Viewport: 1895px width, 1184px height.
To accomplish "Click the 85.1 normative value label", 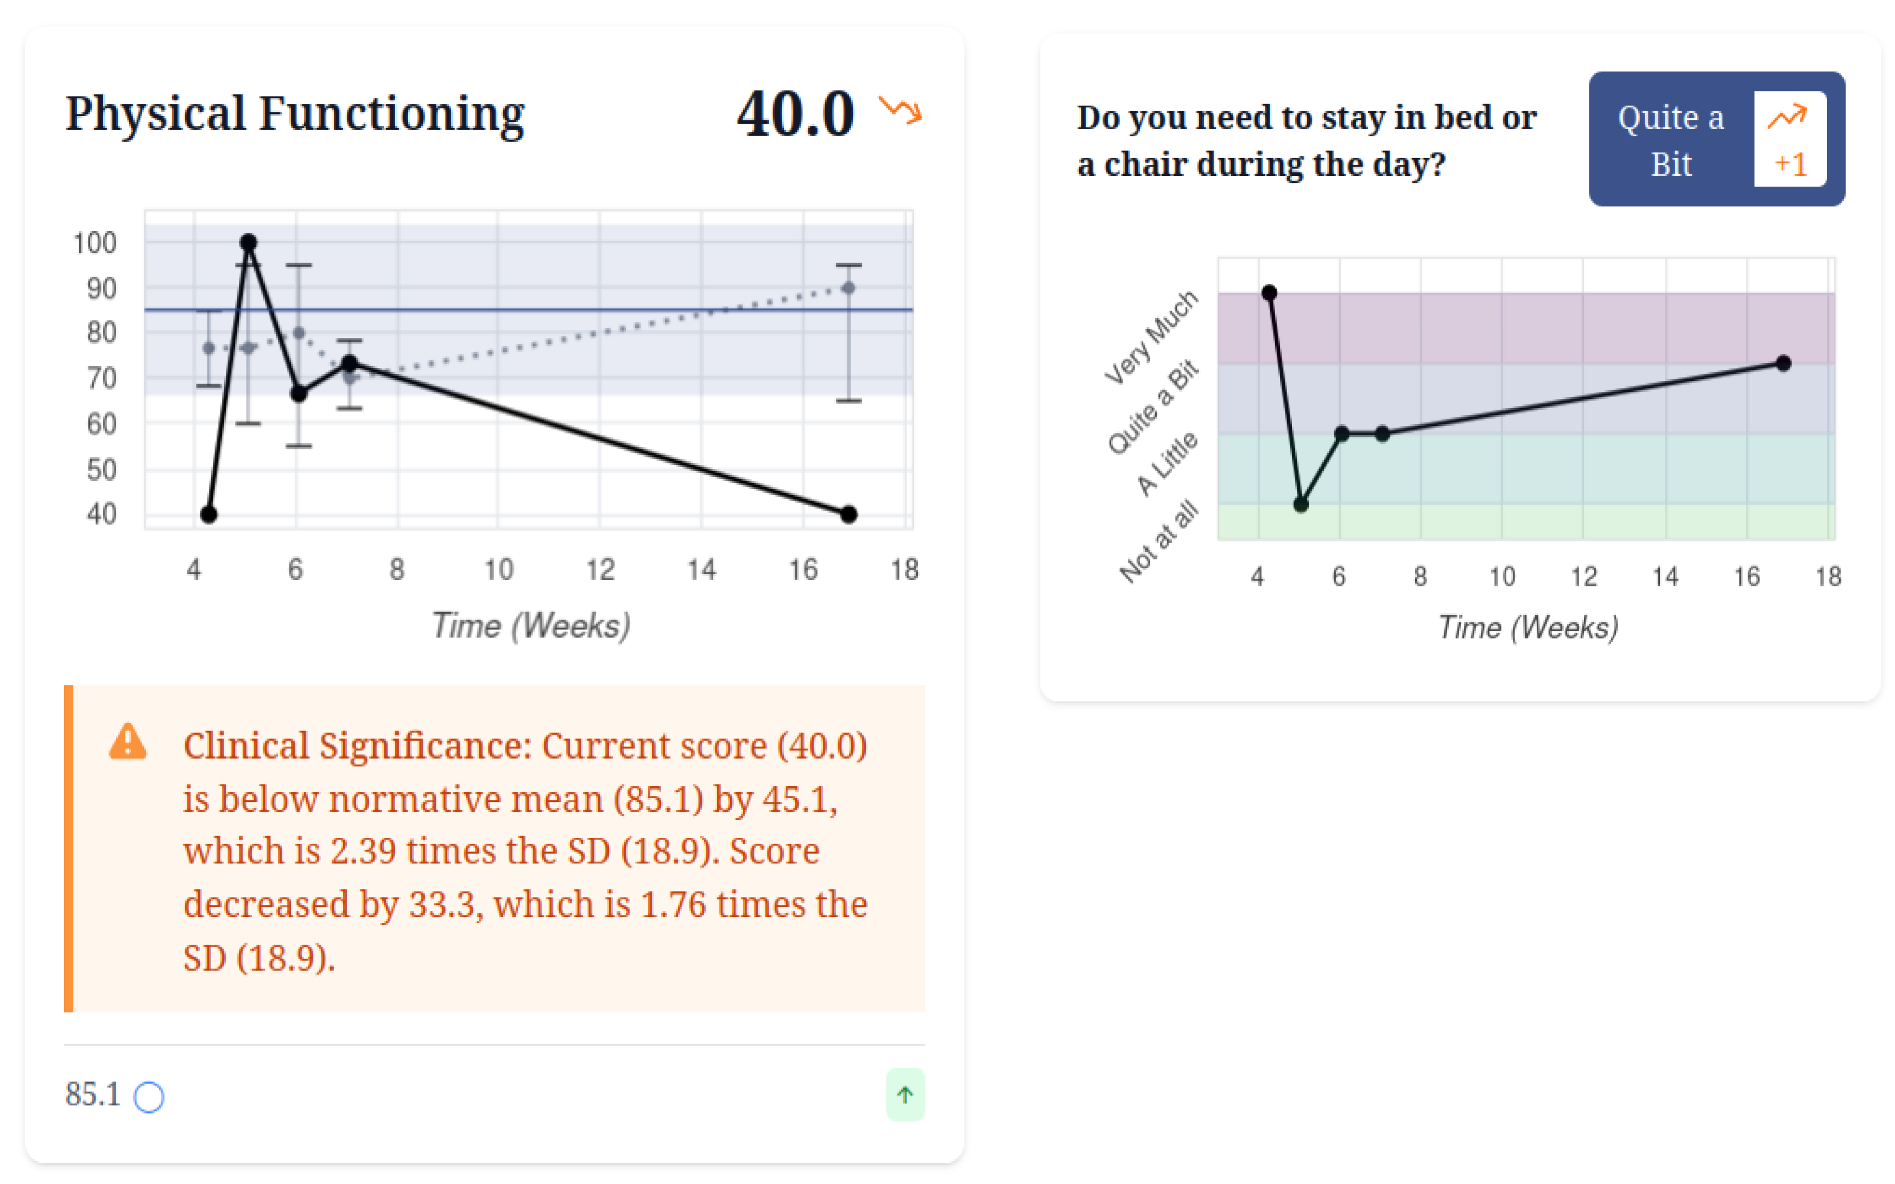I will [x=92, y=1094].
